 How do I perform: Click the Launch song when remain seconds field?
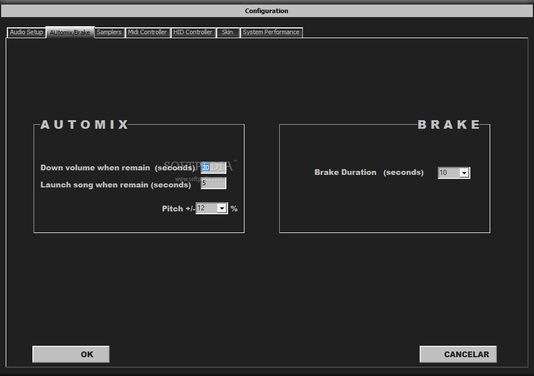213,183
